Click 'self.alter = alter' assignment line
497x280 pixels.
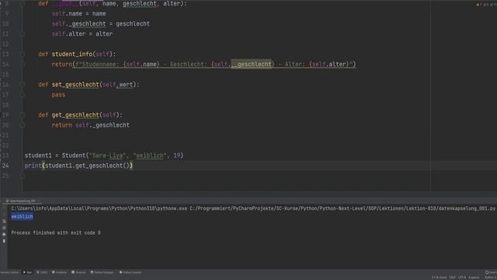(x=82, y=34)
